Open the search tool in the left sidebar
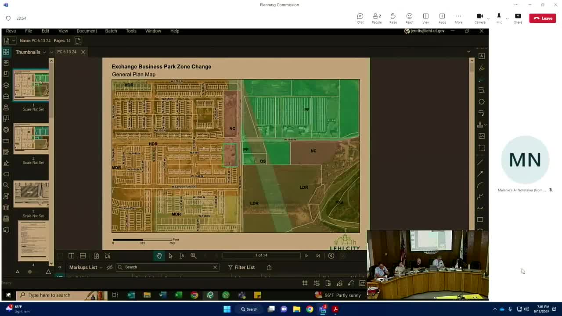562x316 pixels. pos(6,185)
